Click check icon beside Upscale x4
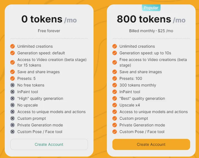The height and width of the screenshot is (158, 199). [x=115, y=105]
